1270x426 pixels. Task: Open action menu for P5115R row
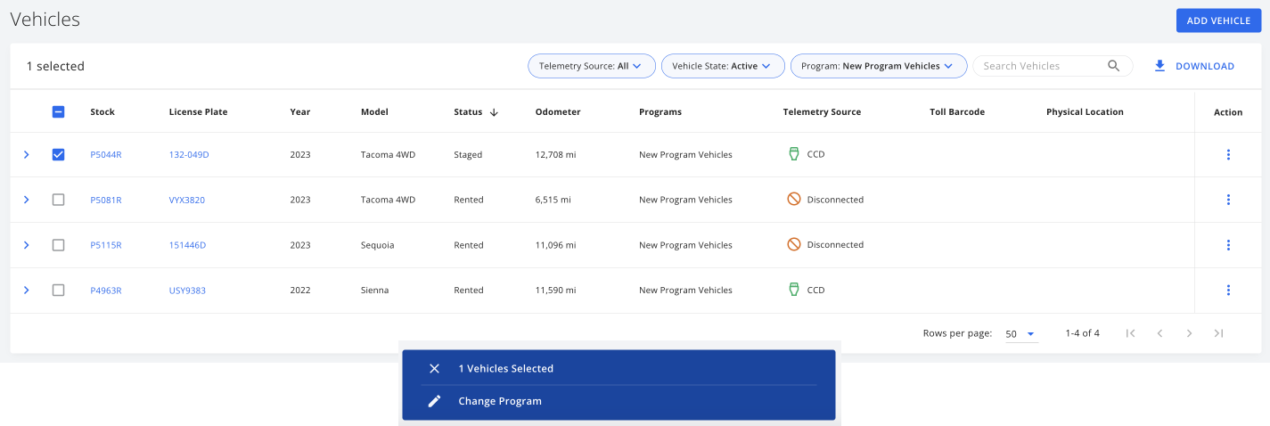coord(1228,245)
